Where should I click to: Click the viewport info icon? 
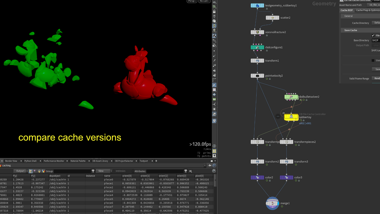[x=214, y=146]
